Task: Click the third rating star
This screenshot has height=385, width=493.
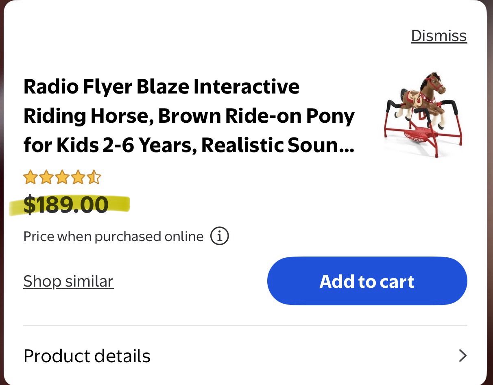Action: tap(62, 178)
